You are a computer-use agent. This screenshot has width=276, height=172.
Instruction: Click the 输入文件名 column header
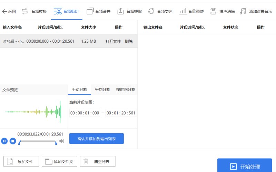[12, 27]
